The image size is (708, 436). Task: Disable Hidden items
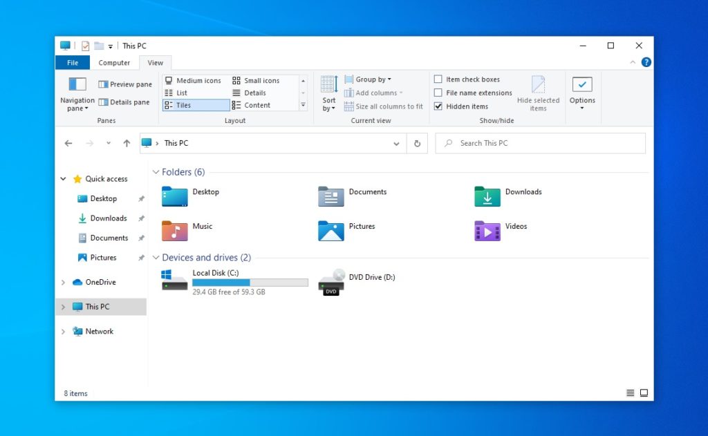pos(438,106)
